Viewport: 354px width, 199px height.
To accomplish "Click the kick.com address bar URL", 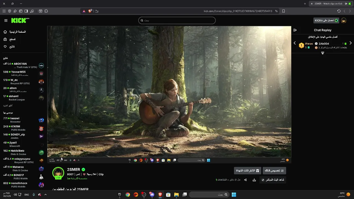I will [x=238, y=11].
